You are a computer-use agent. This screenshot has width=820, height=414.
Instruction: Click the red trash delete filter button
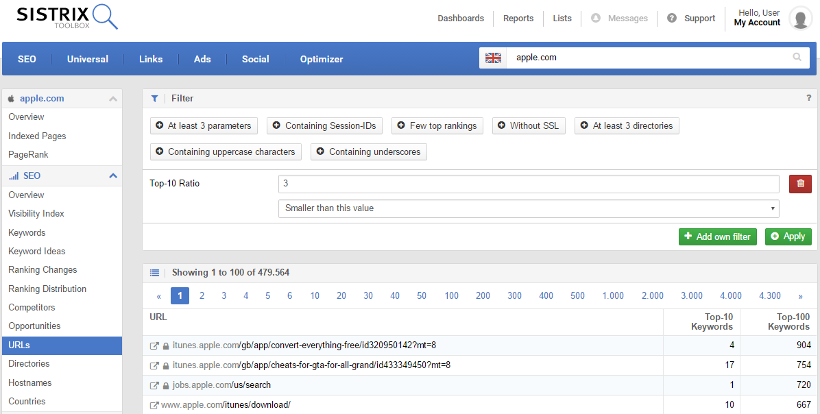pos(800,184)
